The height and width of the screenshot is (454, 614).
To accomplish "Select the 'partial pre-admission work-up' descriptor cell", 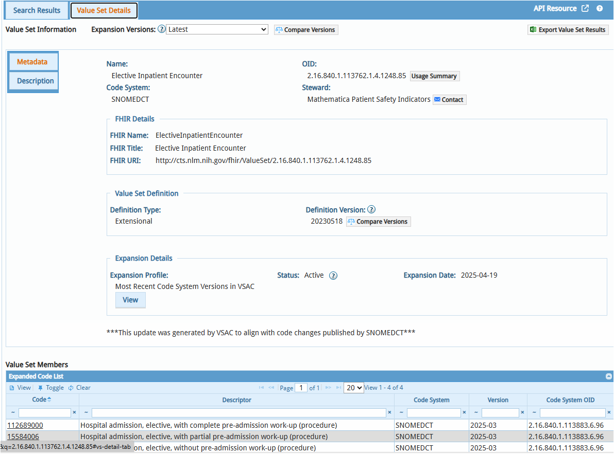I will pyautogui.click(x=236, y=437).
